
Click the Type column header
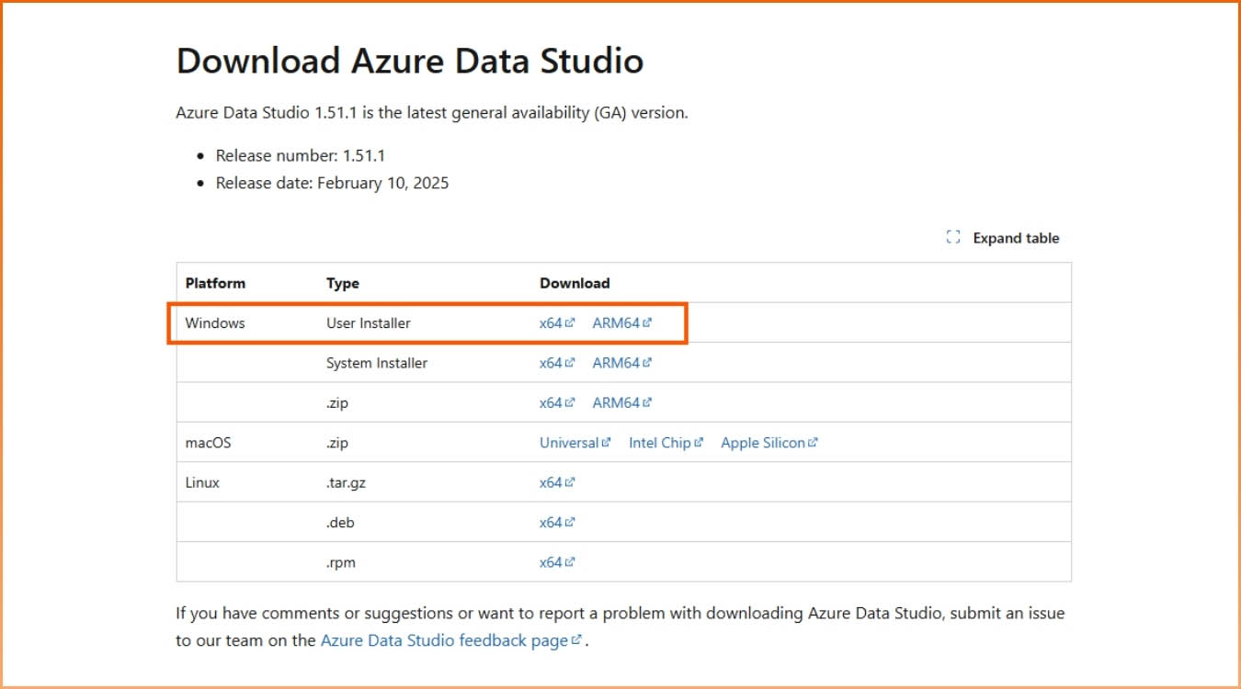coord(343,283)
